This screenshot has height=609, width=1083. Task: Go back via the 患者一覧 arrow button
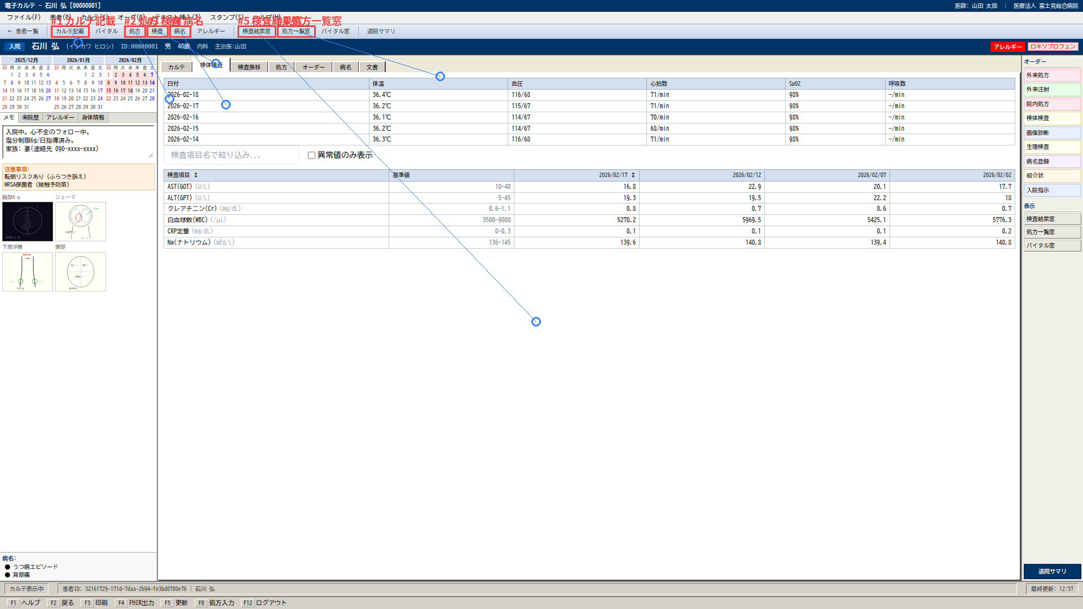[23, 32]
